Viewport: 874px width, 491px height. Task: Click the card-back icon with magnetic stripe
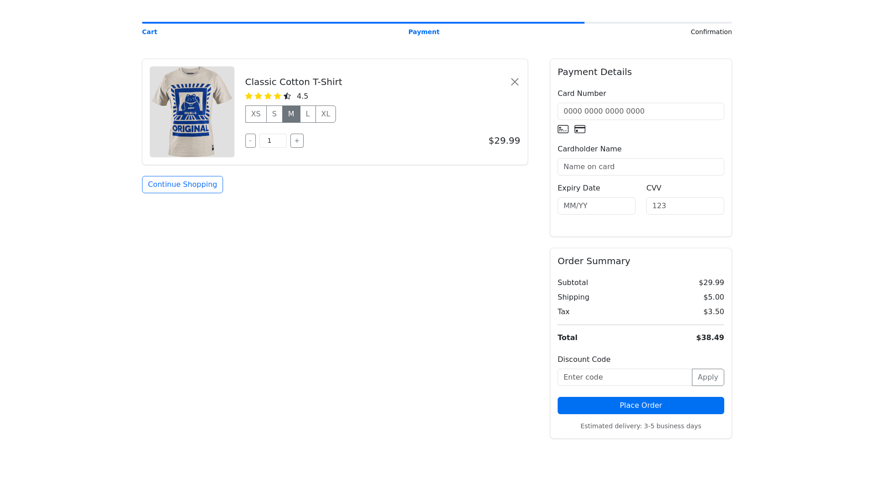click(x=579, y=129)
